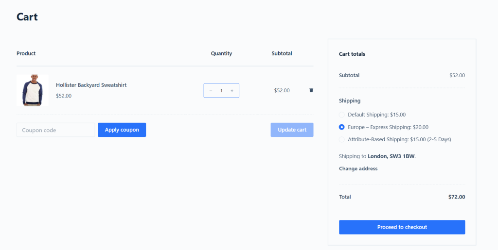Click the Shipping section label

[x=350, y=101]
